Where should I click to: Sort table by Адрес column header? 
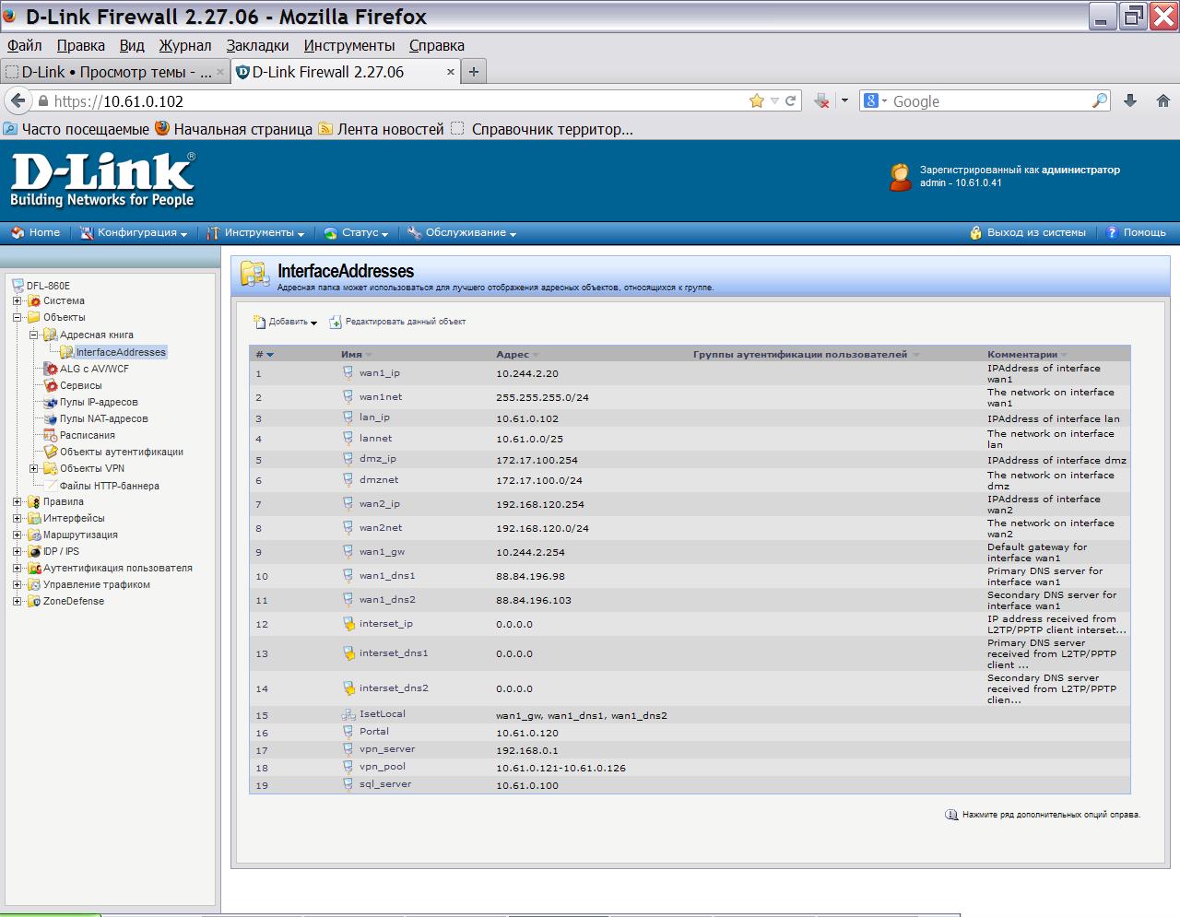(513, 354)
